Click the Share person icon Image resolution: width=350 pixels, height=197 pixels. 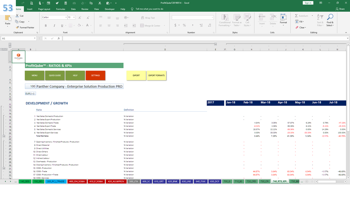(337, 9)
